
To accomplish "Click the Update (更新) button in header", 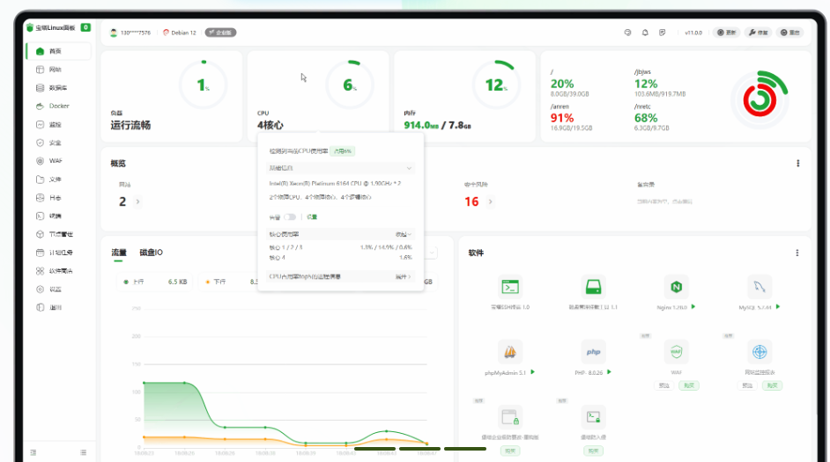I will coord(726,33).
